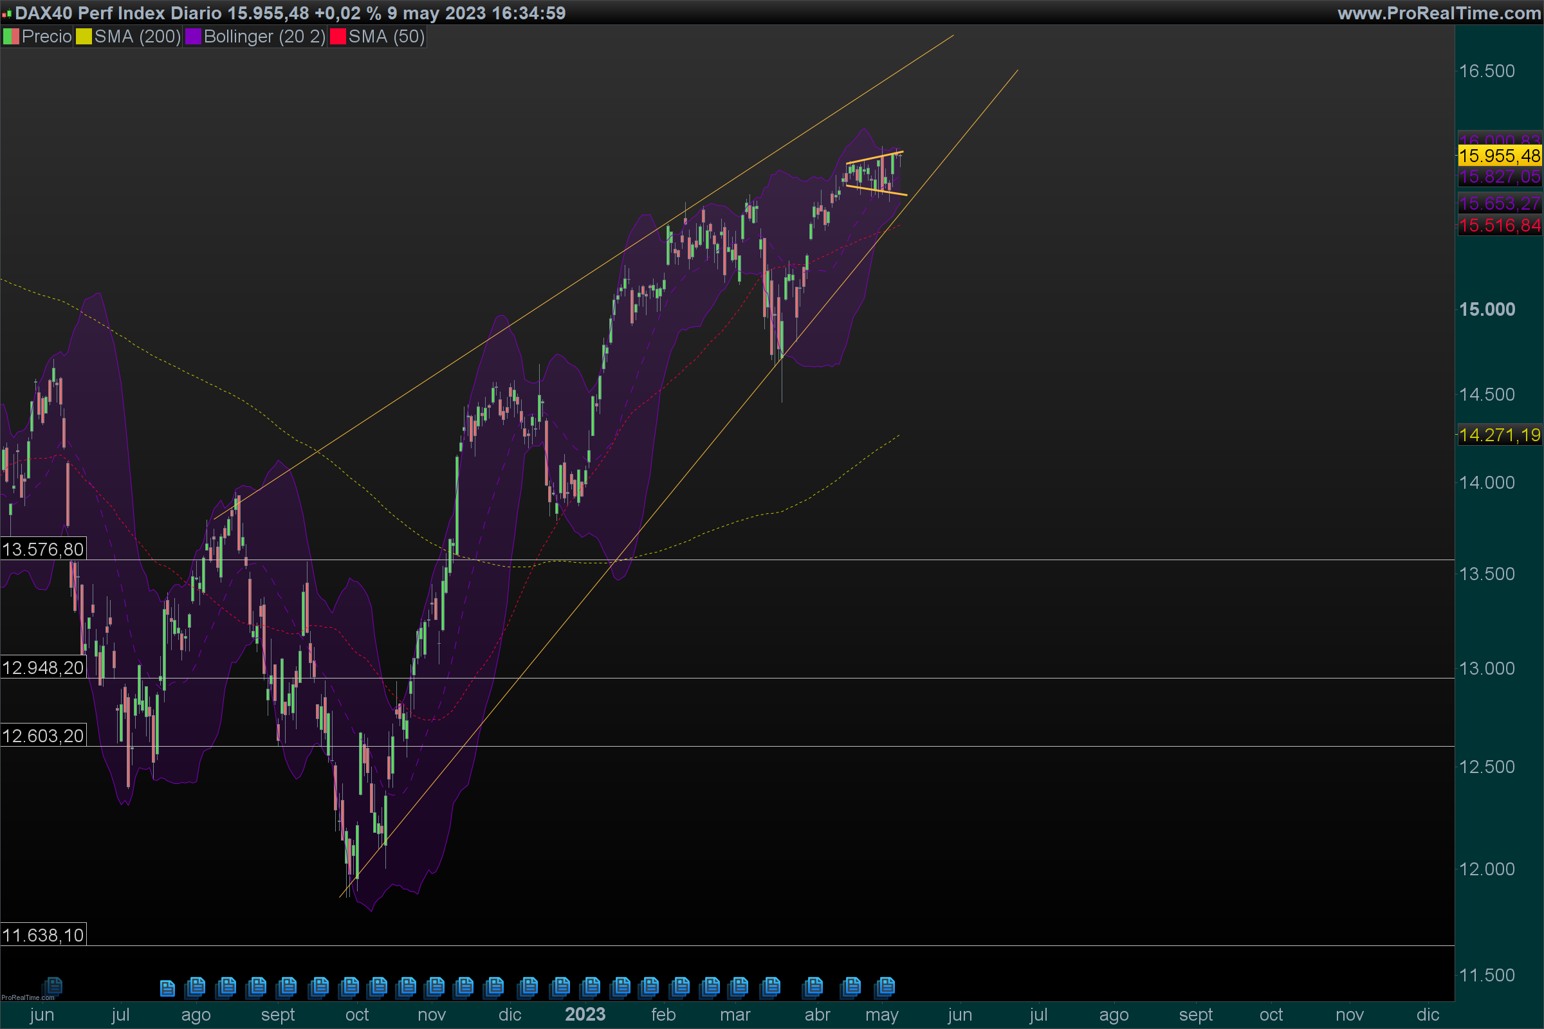Open the last news icon above may
This screenshot has height=1029, width=1544.
pyautogui.click(x=885, y=986)
